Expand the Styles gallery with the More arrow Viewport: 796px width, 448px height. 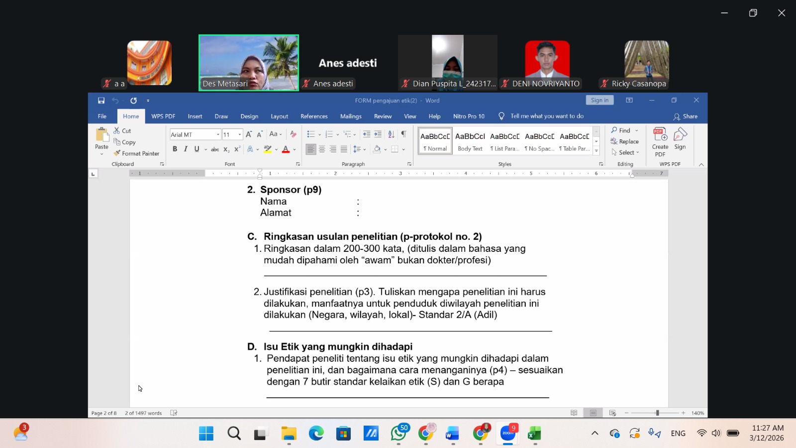(596, 151)
